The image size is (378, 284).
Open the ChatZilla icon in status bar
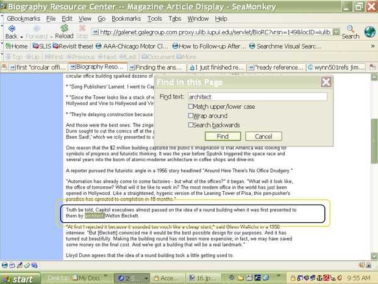click(x=34, y=266)
